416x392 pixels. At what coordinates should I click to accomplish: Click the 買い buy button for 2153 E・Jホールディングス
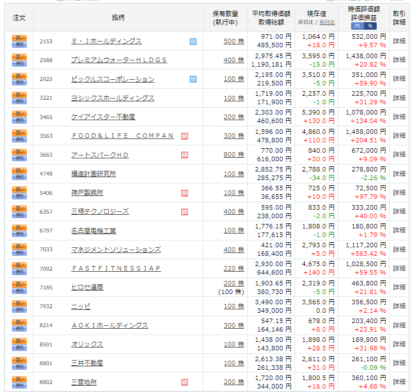tap(19, 38)
